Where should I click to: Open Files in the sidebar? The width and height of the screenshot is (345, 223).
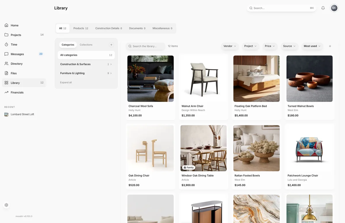pos(24,73)
